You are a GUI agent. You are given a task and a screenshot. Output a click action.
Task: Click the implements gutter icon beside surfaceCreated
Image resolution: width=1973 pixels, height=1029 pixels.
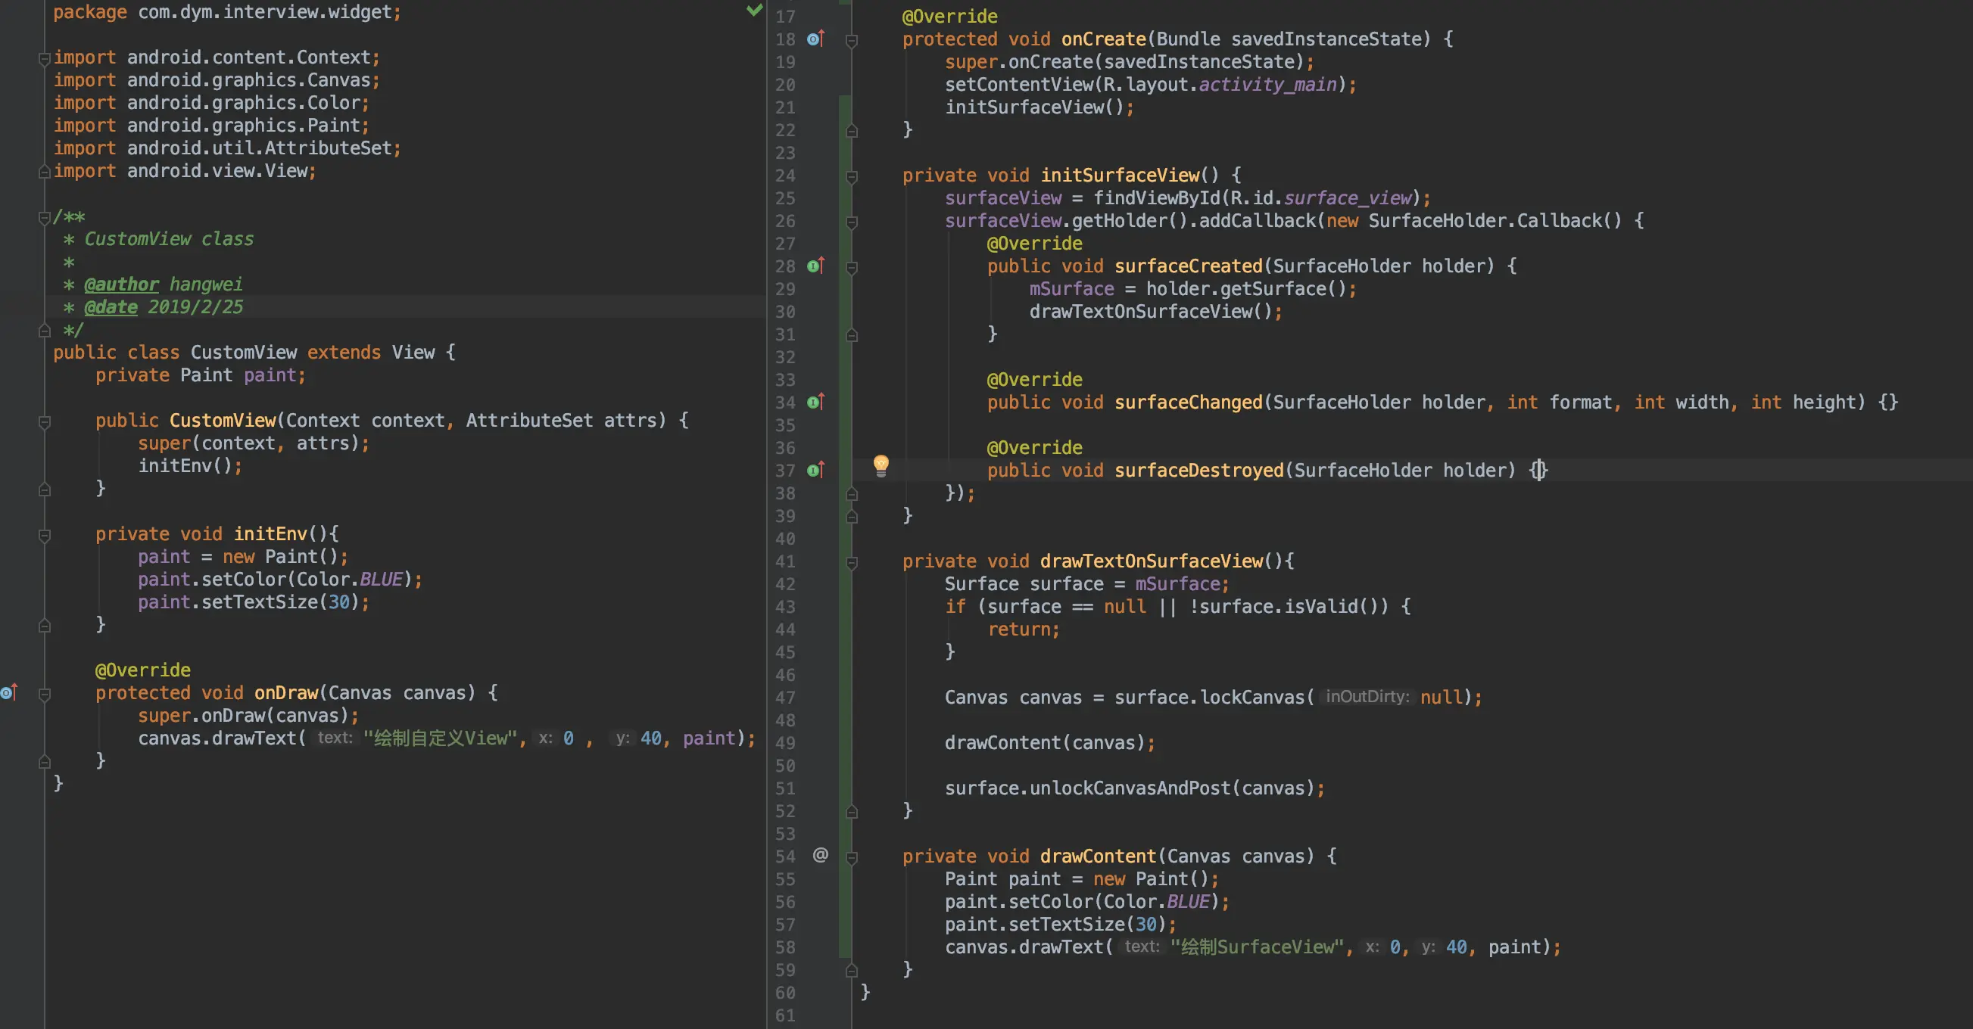tap(815, 266)
